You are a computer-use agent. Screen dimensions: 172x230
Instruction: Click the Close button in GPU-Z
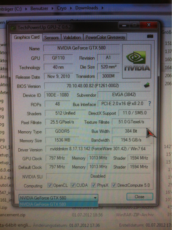click(x=140, y=197)
